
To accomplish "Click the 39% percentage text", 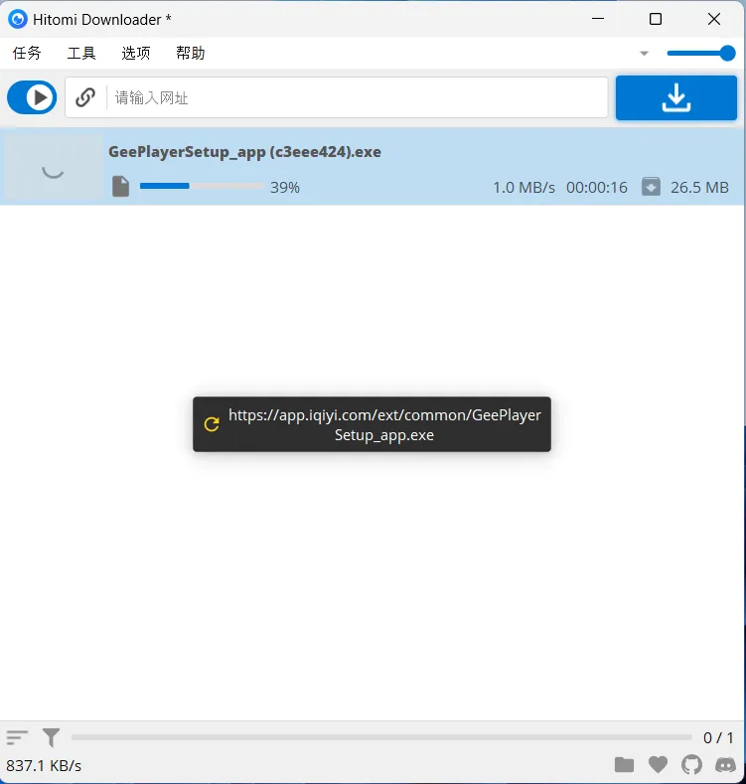I will tap(285, 188).
